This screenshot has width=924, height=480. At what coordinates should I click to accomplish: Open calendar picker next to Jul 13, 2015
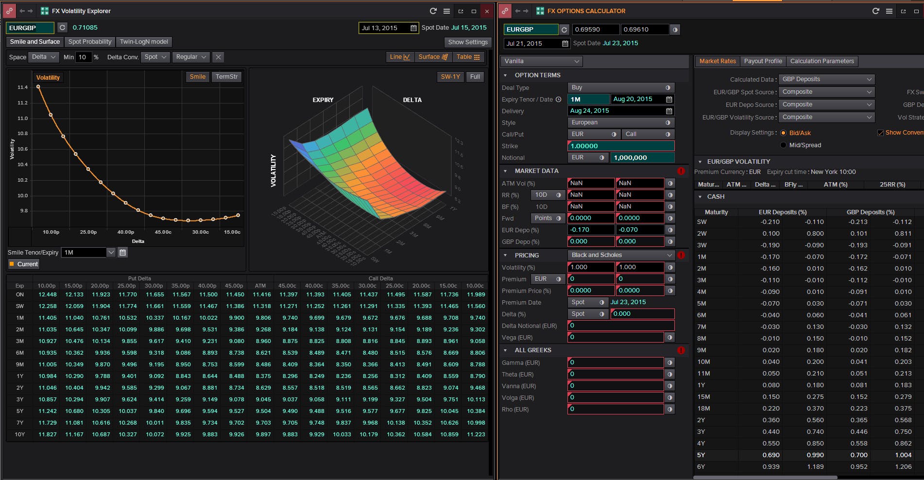(413, 28)
